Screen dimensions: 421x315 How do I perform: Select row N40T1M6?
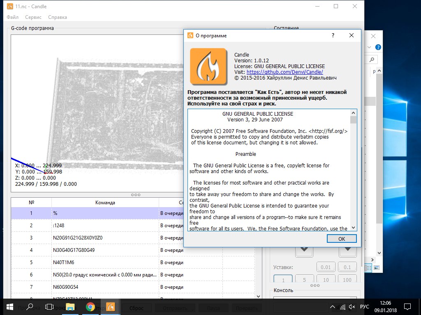133,262
